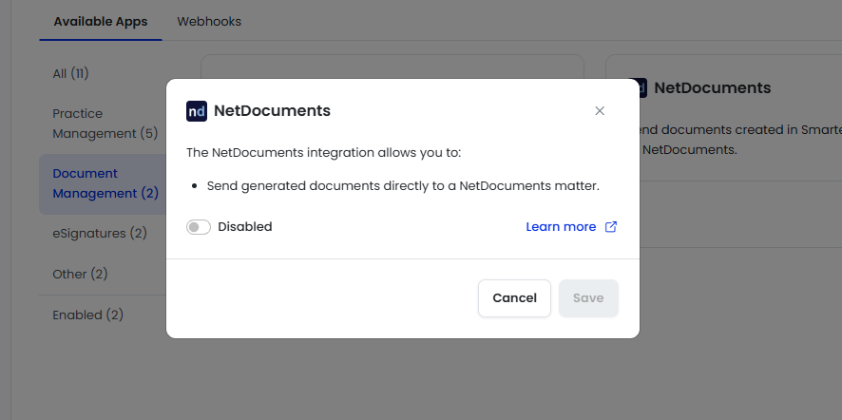842x420 pixels.
Task: Filter by All (11) category
Action: (x=70, y=73)
